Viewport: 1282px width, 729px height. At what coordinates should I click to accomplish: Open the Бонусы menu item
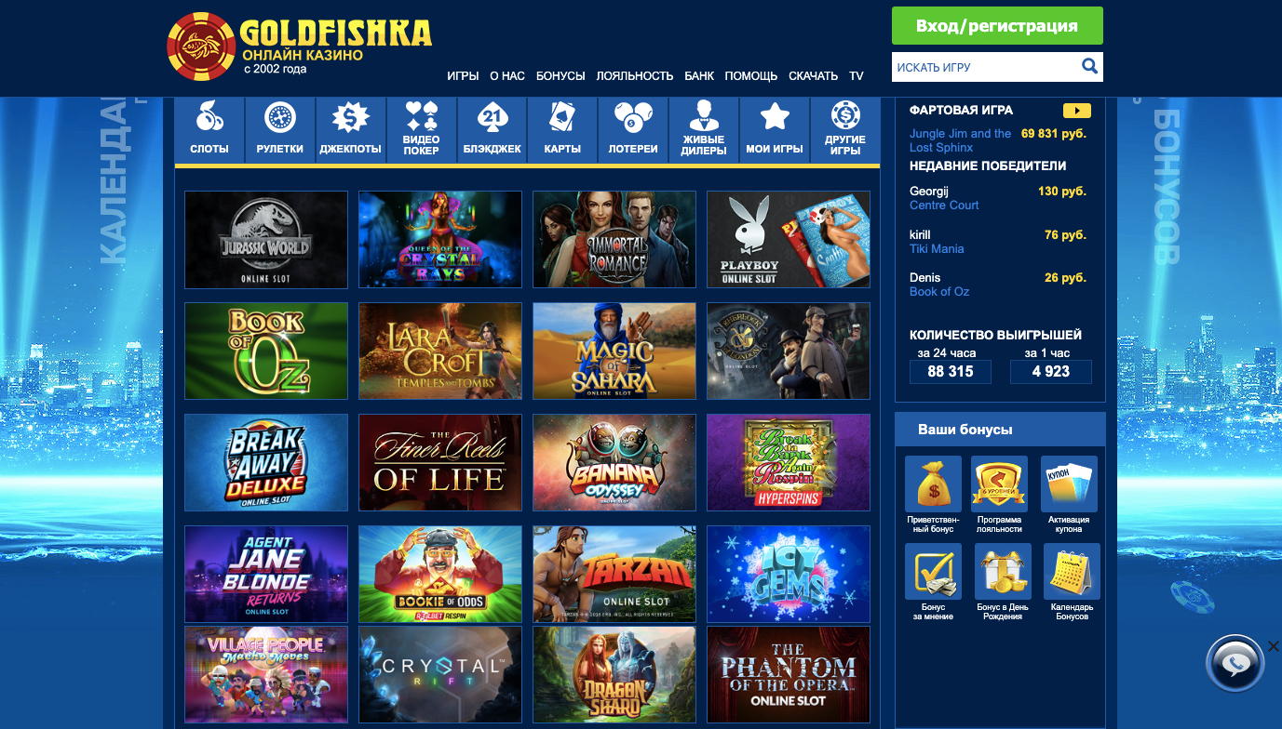[560, 76]
